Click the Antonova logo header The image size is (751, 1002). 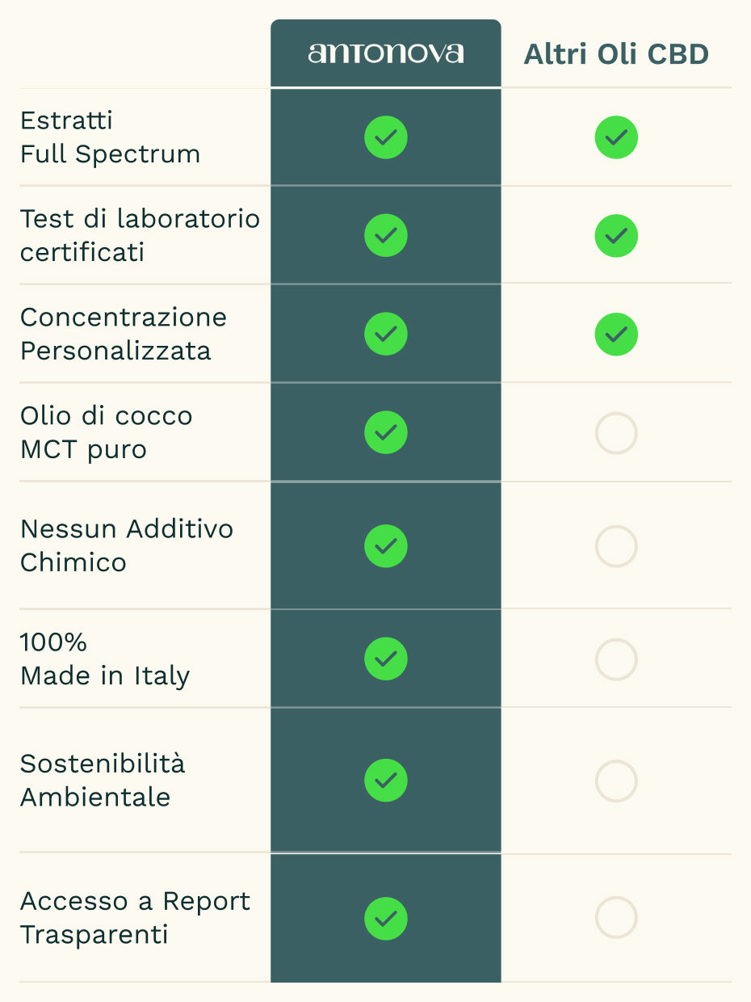(x=386, y=53)
